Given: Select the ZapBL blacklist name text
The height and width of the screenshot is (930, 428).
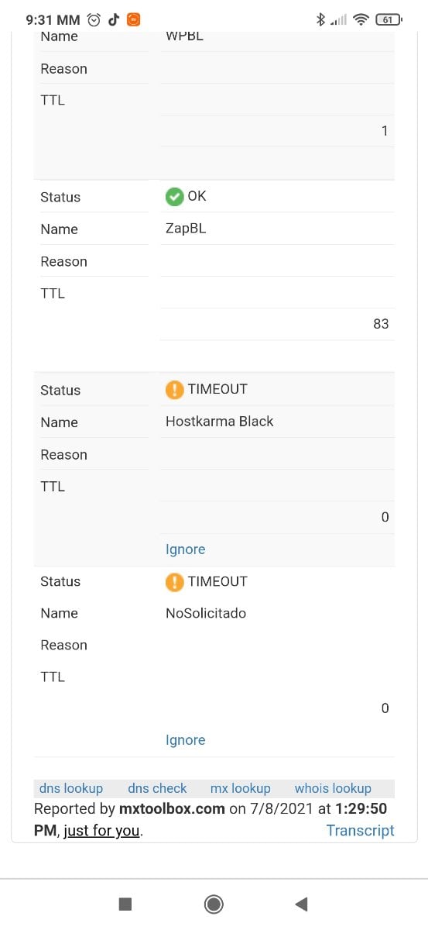Looking at the screenshot, I should tap(186, 229).
